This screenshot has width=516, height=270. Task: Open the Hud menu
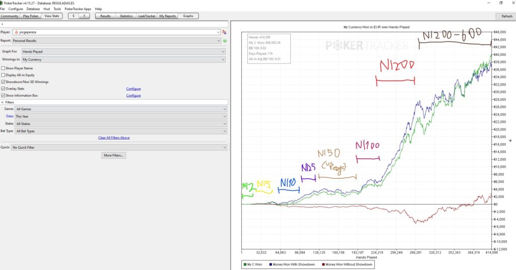(x=46, y=9)
